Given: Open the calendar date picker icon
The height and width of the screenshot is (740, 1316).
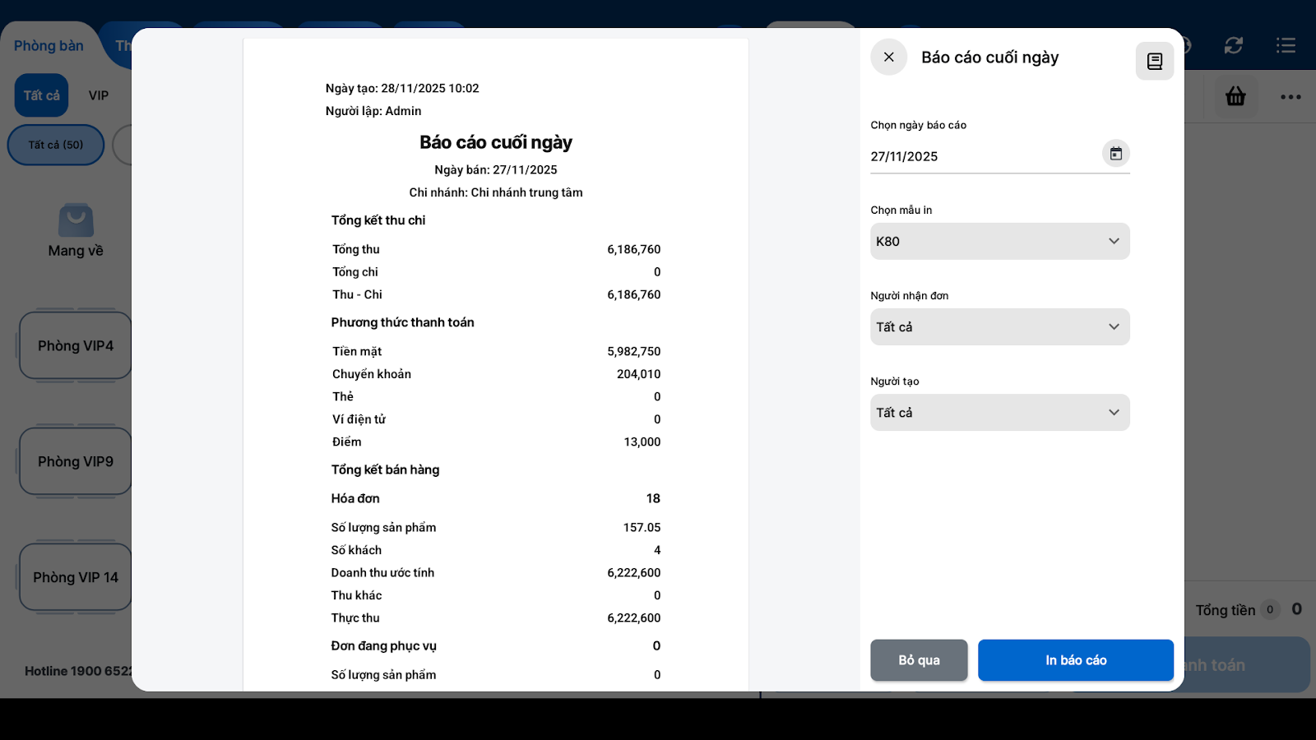Looking at the screenshot, I should (1116, 154).
